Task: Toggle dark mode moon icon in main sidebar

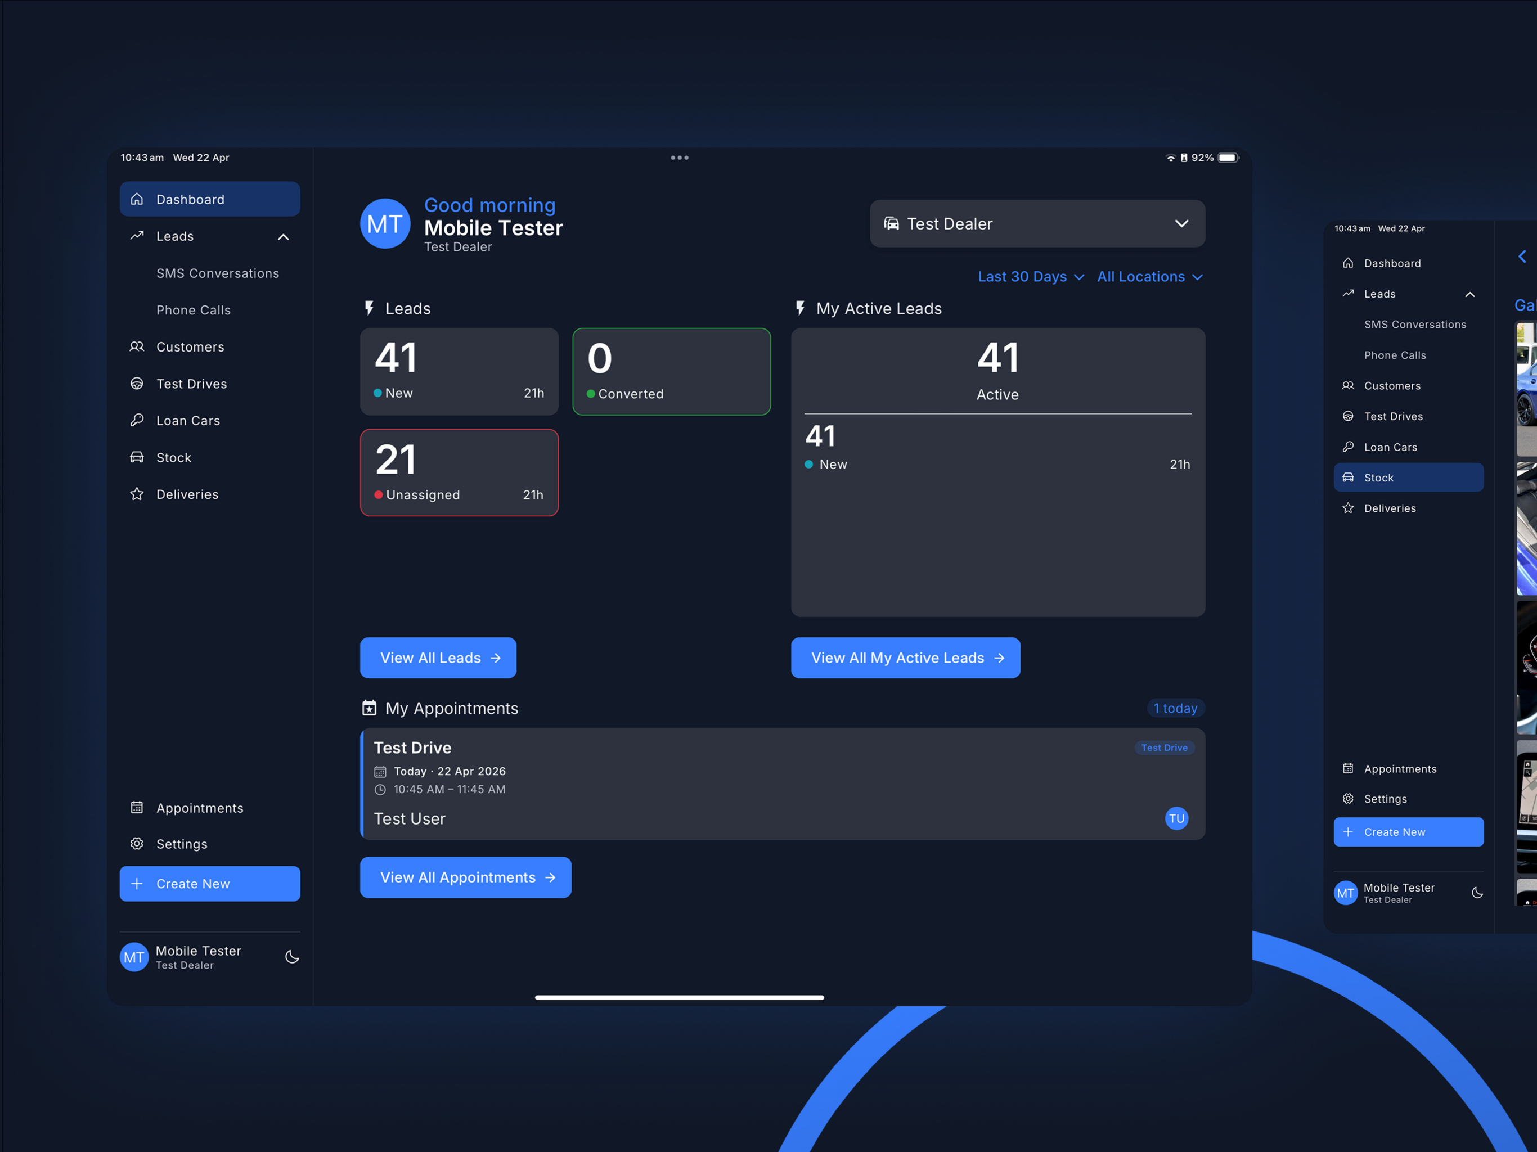Action: 292,957
